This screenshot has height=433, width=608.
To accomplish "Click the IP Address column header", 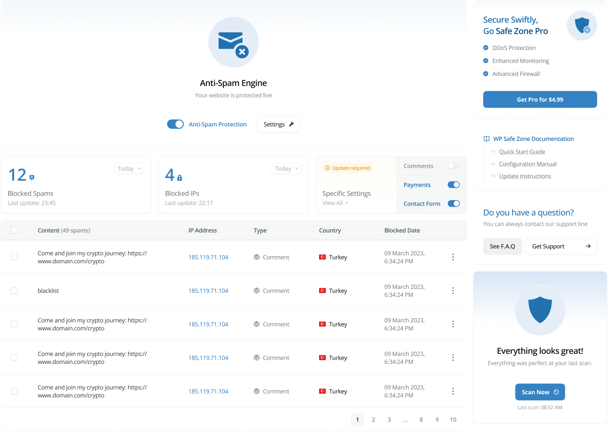I will (x=203, y=230).
